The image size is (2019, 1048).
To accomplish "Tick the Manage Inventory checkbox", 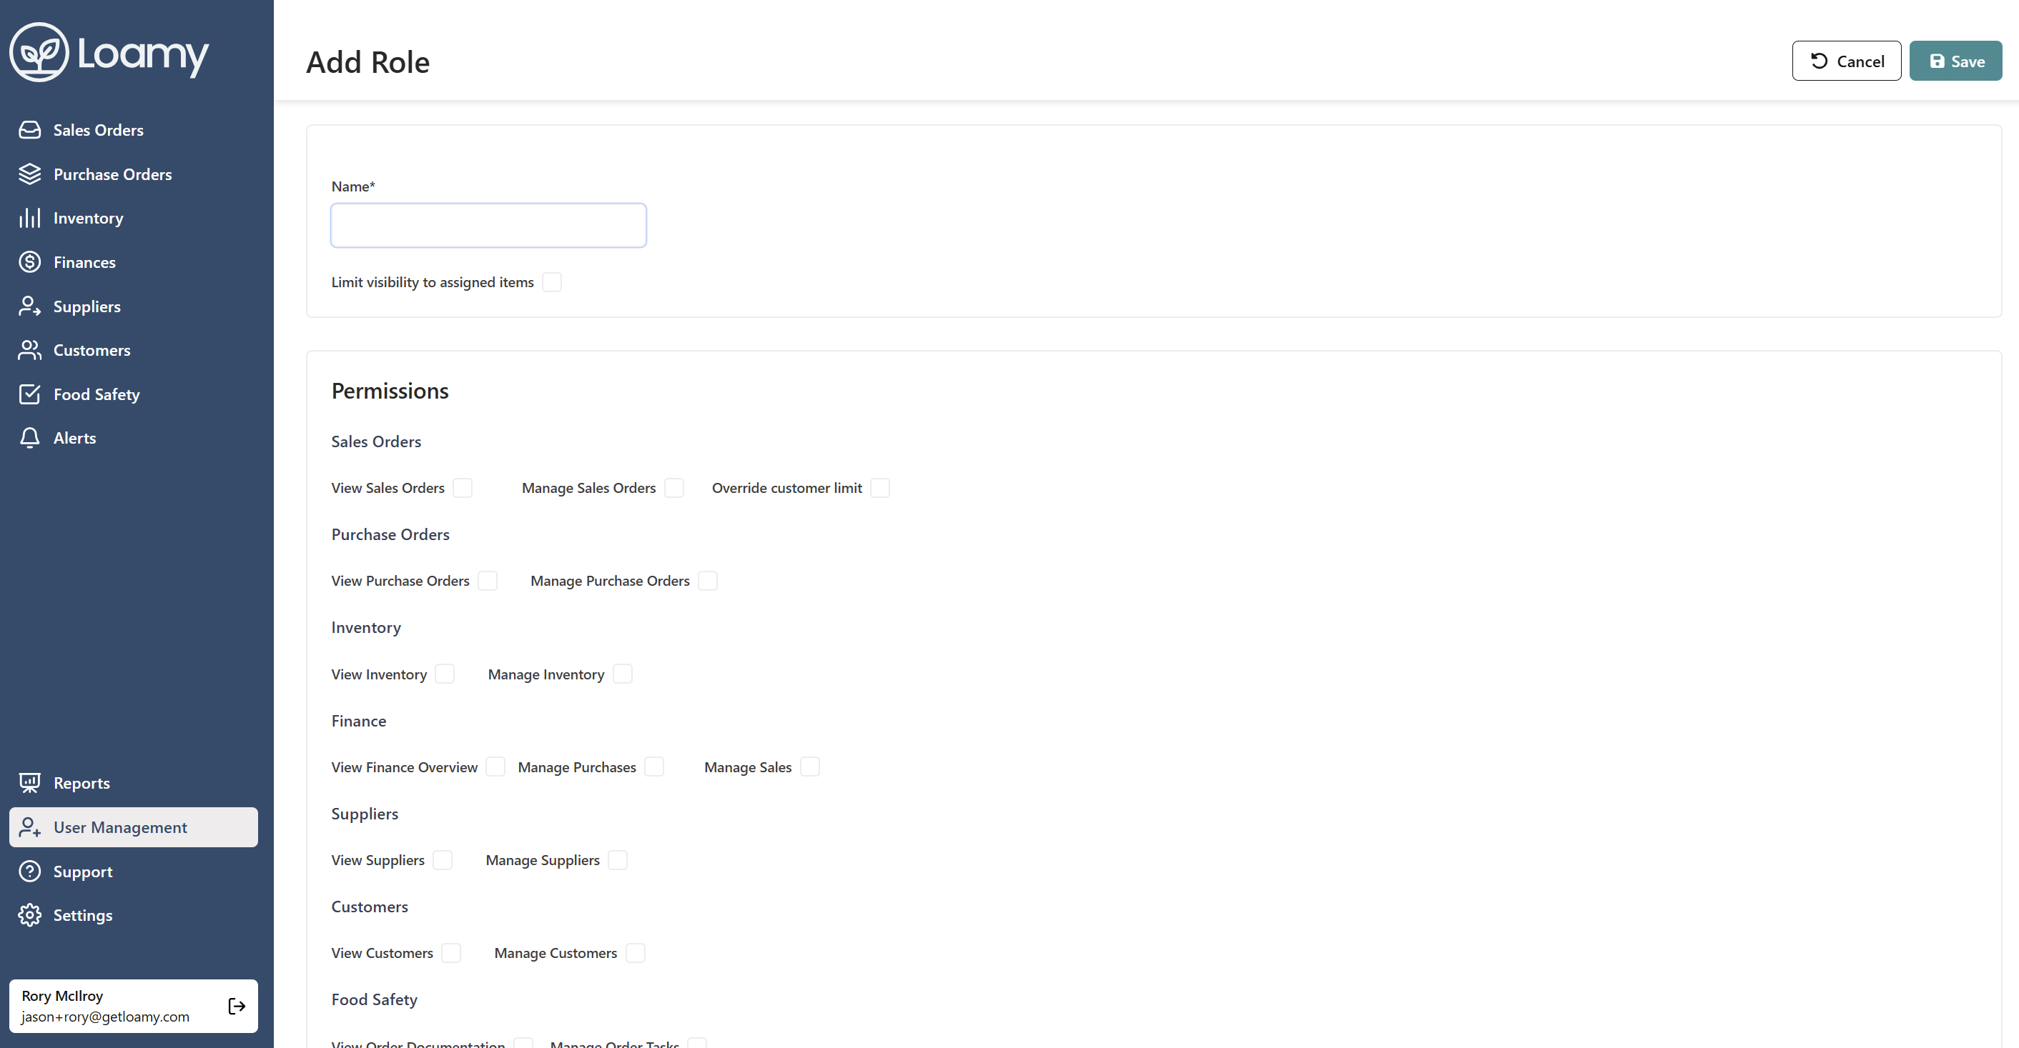I will [622, 674].
